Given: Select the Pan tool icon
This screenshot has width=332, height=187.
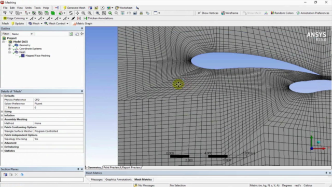Looking at the screenshot, I should [x=77, y=13].
